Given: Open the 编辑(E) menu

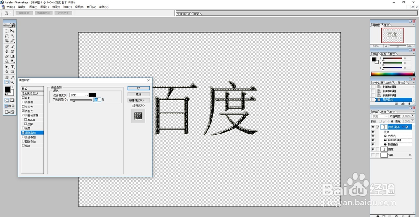Looking at the screenshot, I should 22,7.
